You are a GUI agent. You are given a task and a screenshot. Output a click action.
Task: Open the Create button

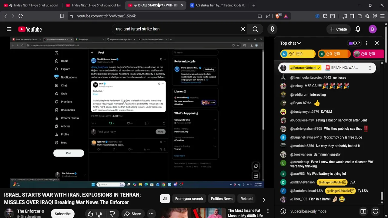point(338,29)
